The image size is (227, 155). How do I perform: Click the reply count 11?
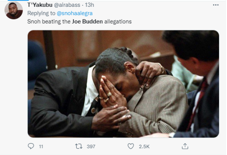[x=41, y=147]
